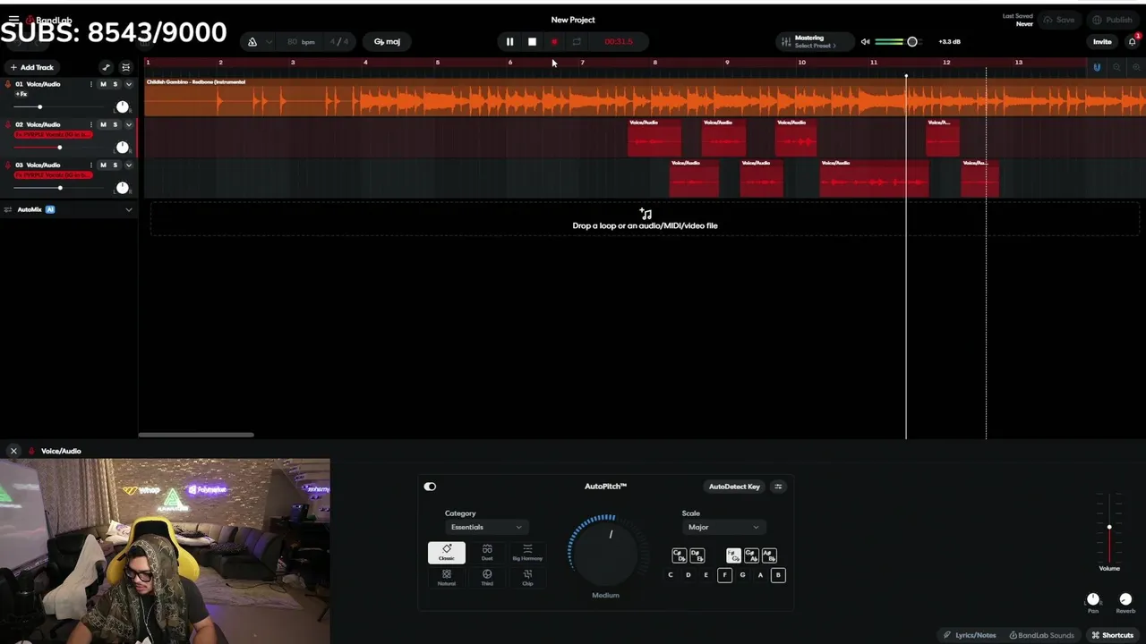This screenshot has width=1146, height=644.
Task: Toggle the loop cycle button
Action: (x=577, y=42)
